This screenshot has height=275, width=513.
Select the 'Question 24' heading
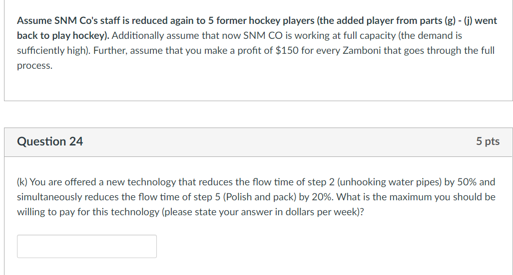(x=50, y=141)
